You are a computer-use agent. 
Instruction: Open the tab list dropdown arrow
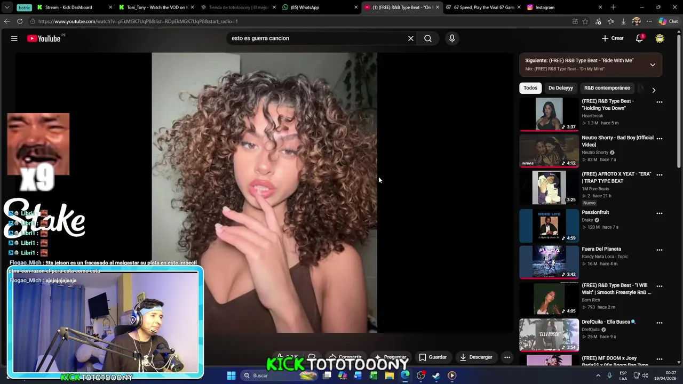tap(7, 7)
